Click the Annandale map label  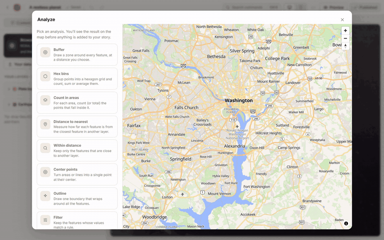tap(176, 134)
